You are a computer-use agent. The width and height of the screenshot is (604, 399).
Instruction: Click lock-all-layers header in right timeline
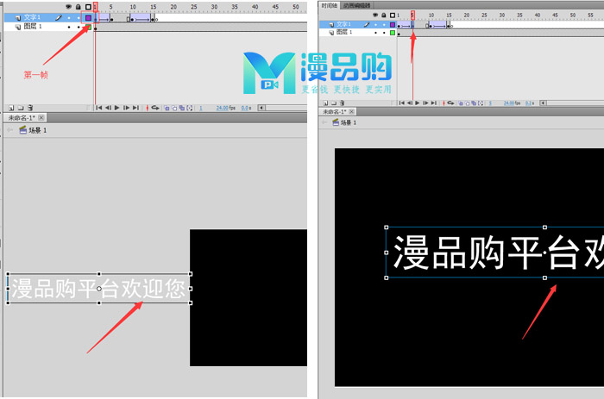pos(384,15)
